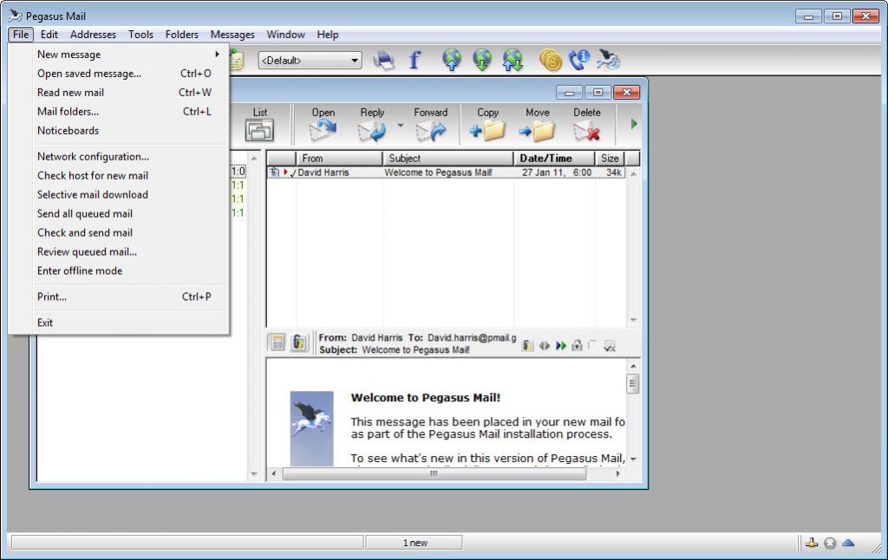Screen dimensions: 888x560
Task: Delete the selected message
Action: tap(587, 124)
